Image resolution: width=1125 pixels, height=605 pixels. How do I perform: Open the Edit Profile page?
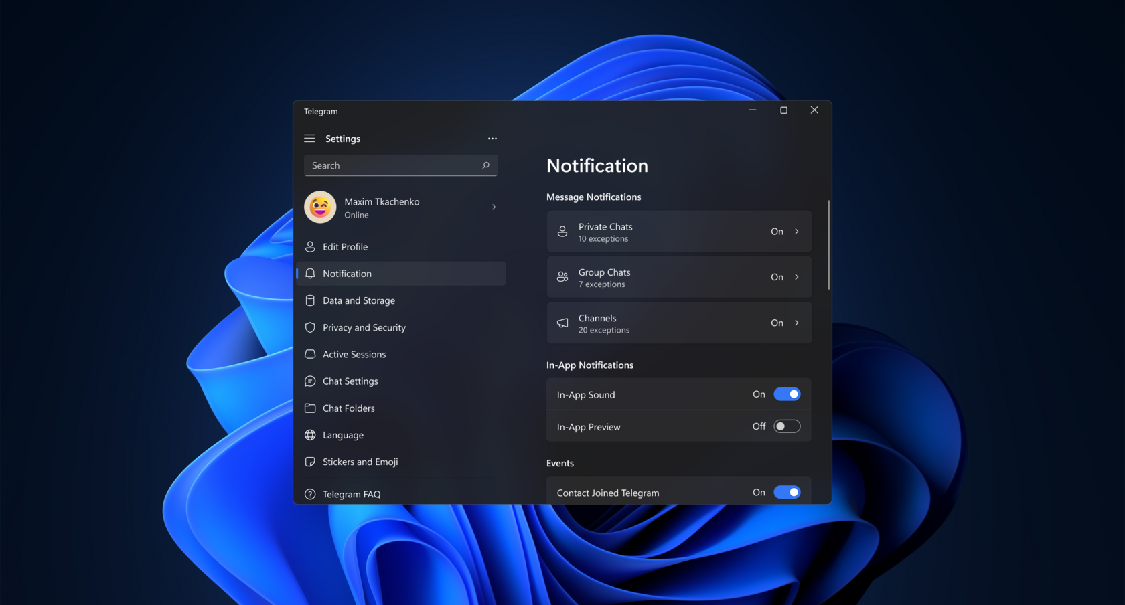tap(400, 247)
